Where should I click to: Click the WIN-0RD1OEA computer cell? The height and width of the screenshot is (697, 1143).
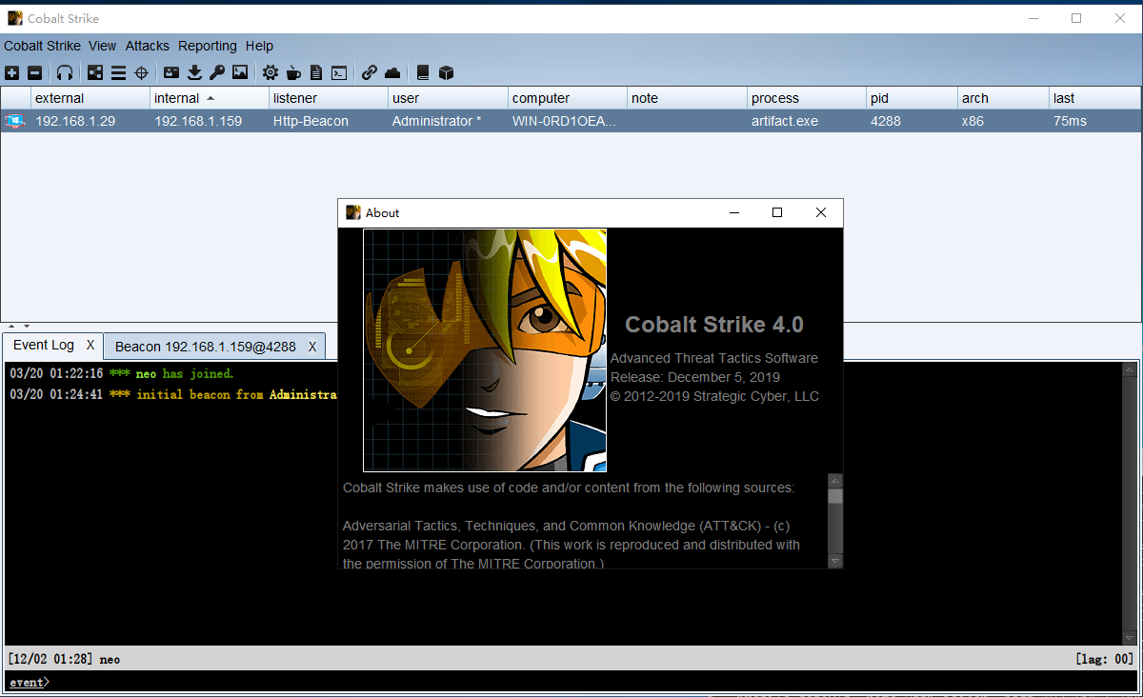[568, 121]
